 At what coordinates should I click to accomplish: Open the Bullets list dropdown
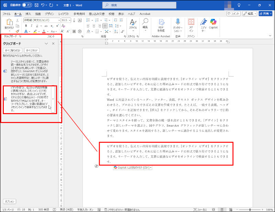[92, 20]
